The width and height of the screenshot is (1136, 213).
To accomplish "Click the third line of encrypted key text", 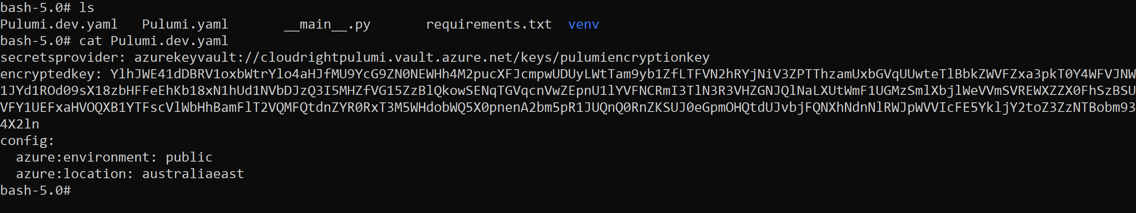I will click(x=568, y=107).
